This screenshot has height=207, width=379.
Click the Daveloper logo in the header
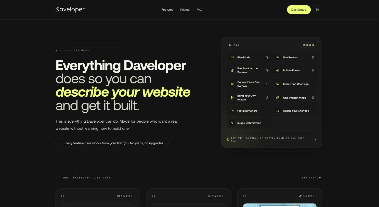pos(70,10)
